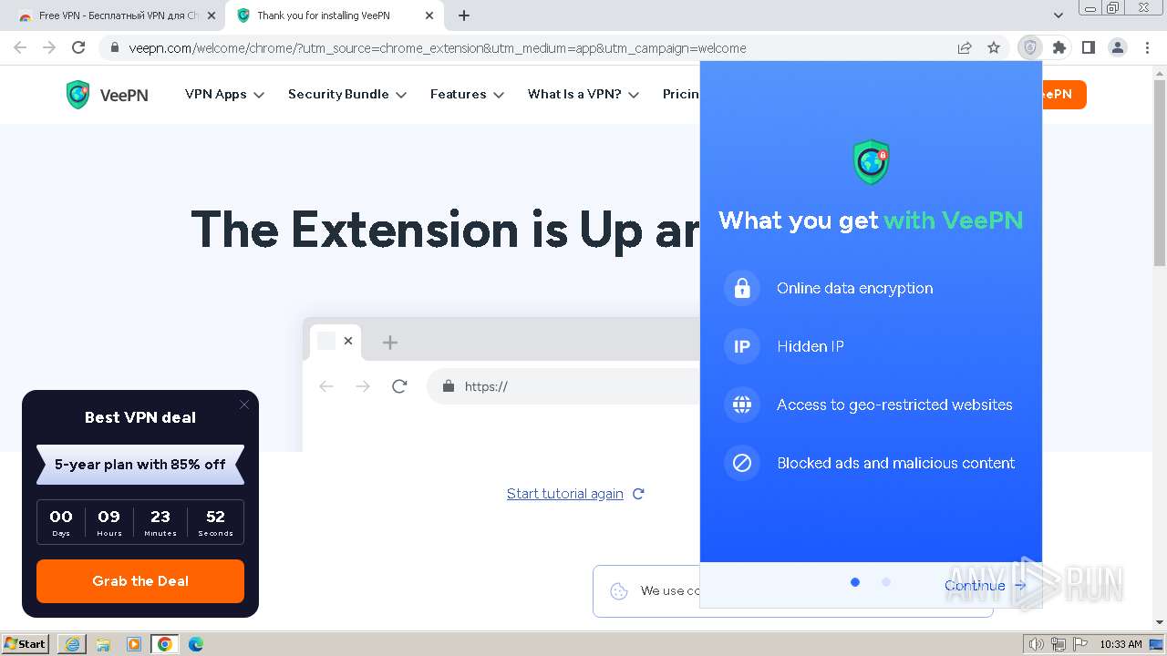This screenshot has height=656, width=1167.
Task: Open File Explorer from the taskbar
Action: (103, 644)
